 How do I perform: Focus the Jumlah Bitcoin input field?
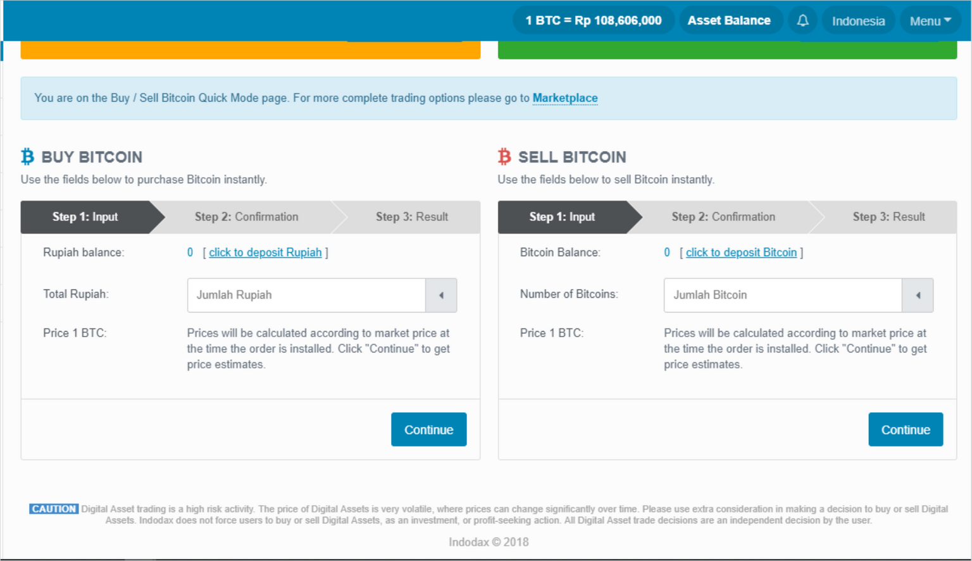click(783, 295)
